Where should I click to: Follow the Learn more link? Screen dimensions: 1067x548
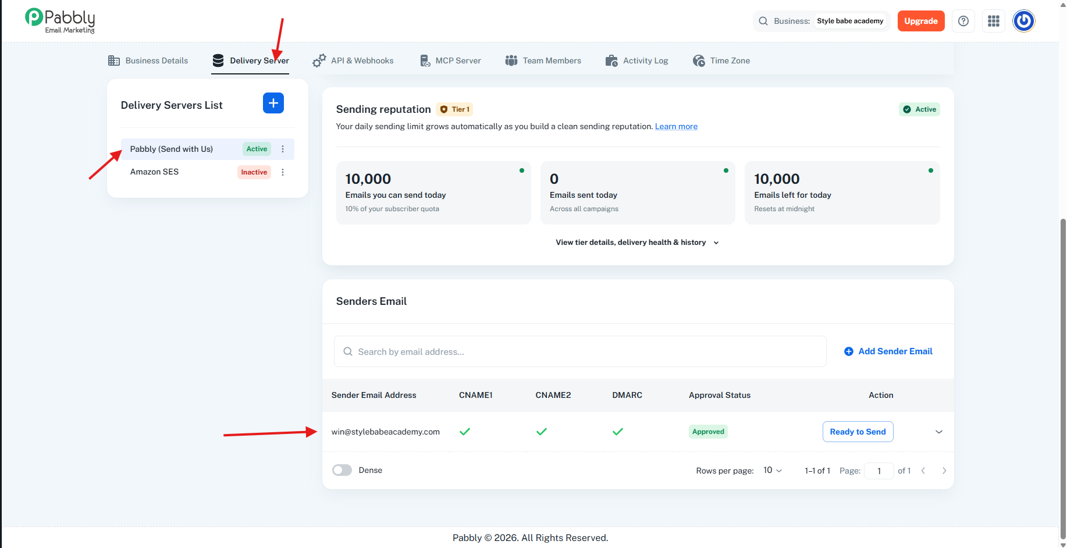676,126
